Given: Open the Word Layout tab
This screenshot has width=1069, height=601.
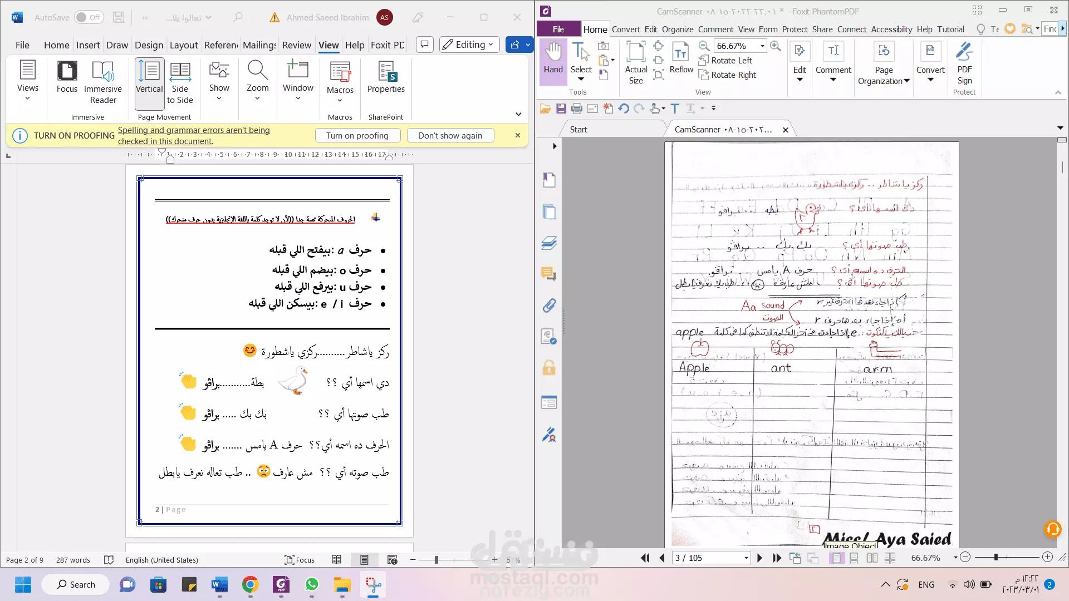Looking at the screenshot, I should 183,45.
